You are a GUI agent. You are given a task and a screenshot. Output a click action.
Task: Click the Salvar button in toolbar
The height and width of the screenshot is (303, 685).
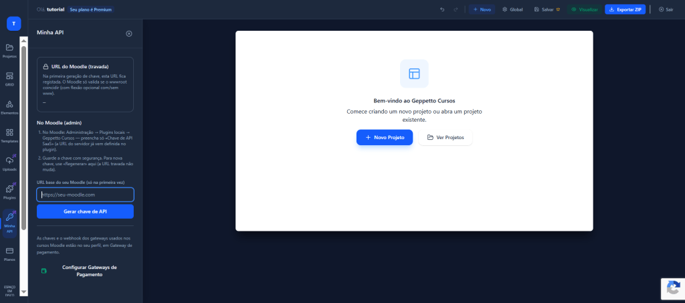547,9
